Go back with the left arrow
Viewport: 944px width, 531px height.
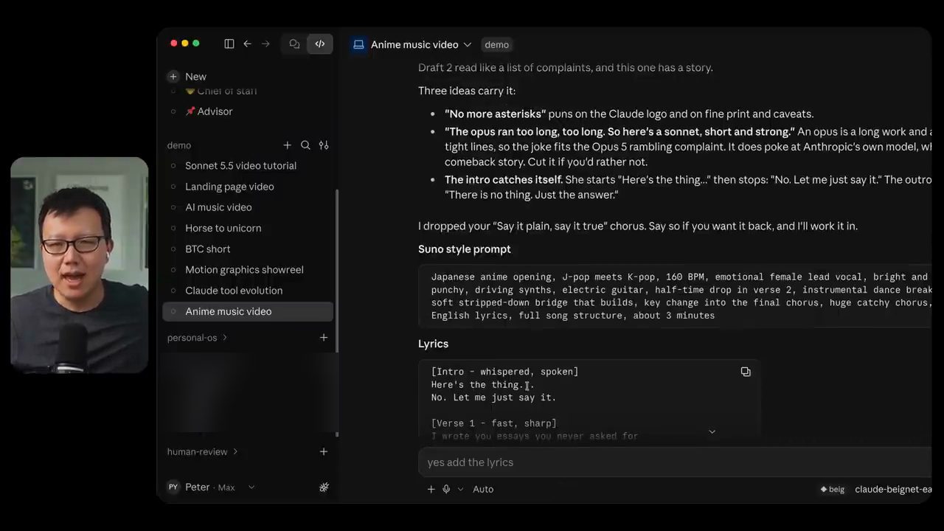[x=247, y=44]
